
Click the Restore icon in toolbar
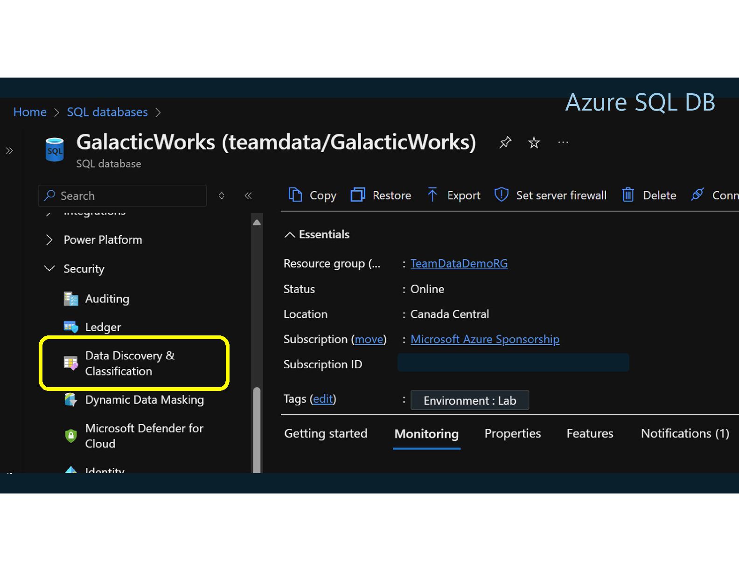click(358, 195)
